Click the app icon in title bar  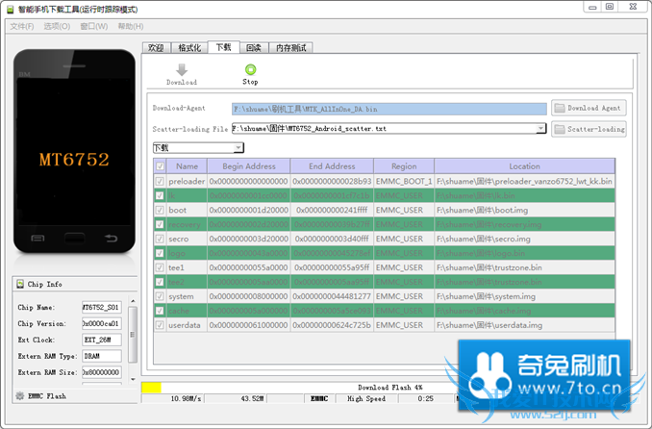[9, 8]
